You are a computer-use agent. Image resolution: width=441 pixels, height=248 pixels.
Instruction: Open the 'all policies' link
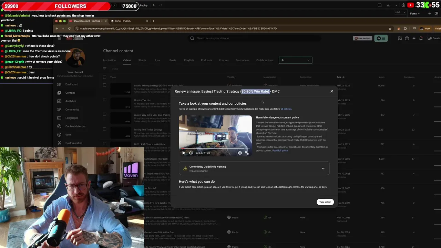286,109
